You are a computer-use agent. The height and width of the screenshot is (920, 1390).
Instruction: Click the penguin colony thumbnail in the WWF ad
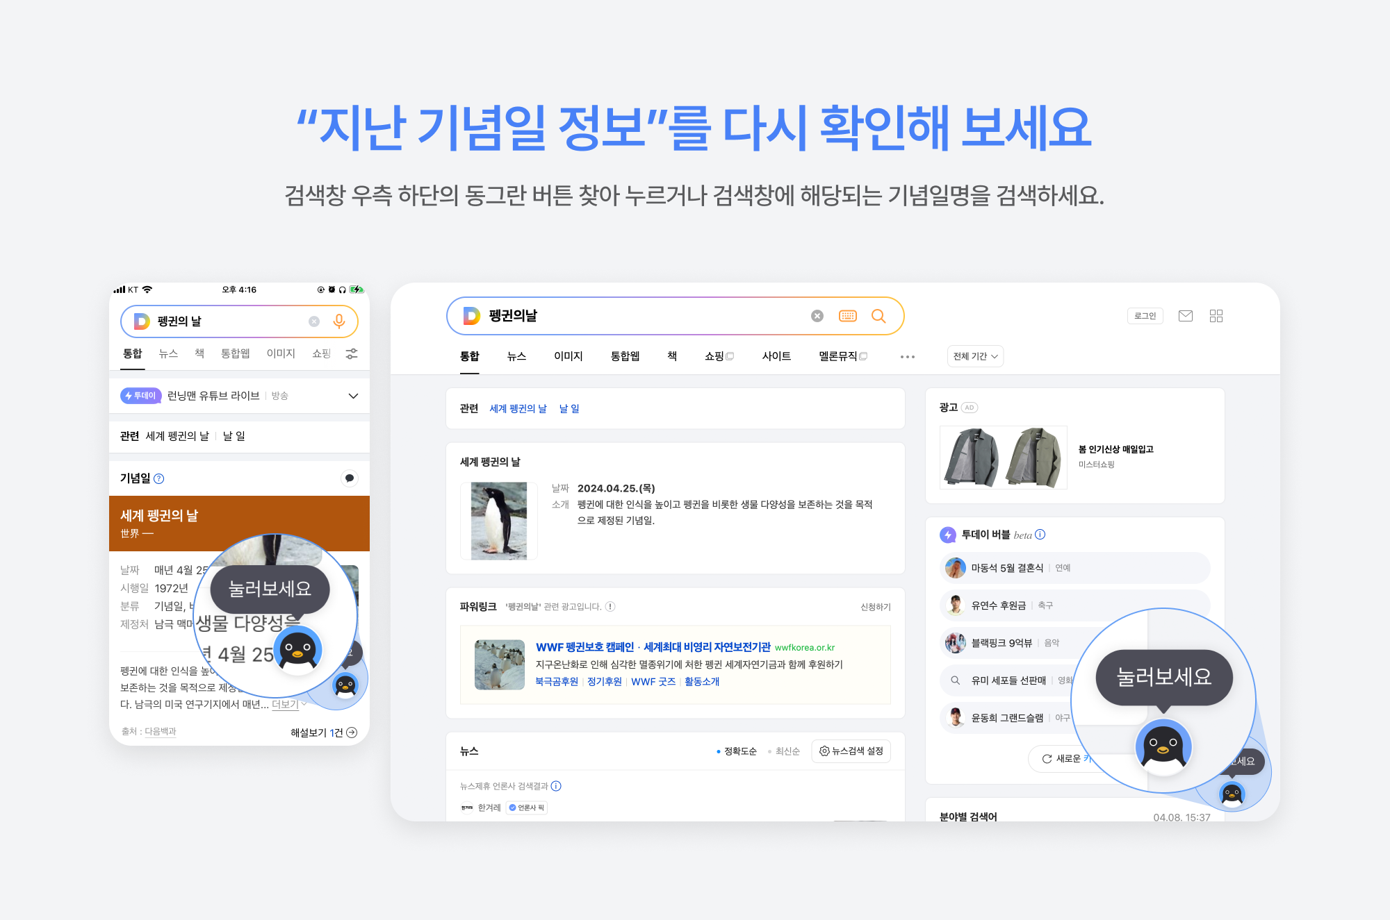click(500, 664)
